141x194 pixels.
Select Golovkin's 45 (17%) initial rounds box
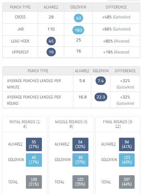pos(34,160)
